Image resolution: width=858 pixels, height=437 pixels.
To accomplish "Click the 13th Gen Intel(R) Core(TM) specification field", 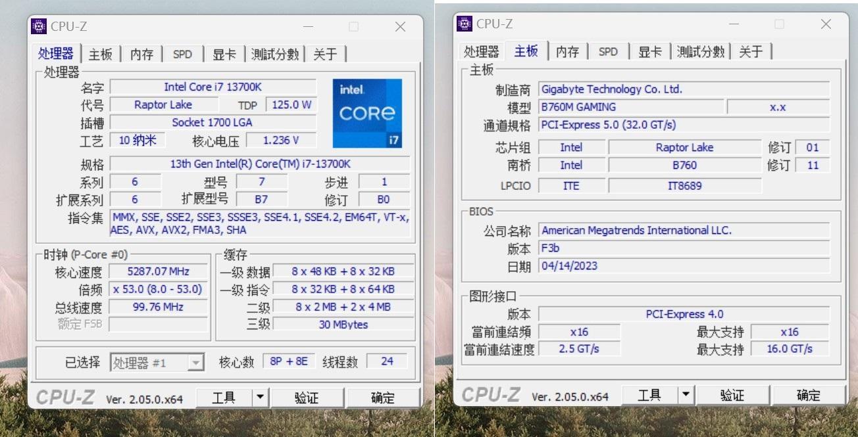I will 260,164.
